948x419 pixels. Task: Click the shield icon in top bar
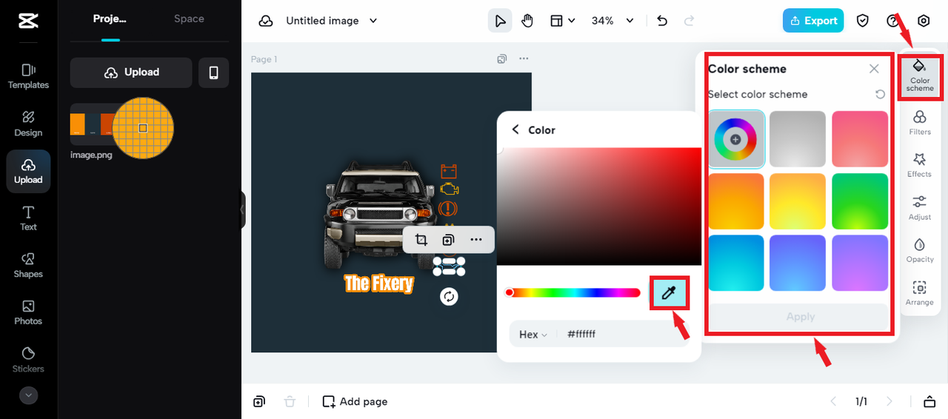pyautogui.click(x=863, y=21)
